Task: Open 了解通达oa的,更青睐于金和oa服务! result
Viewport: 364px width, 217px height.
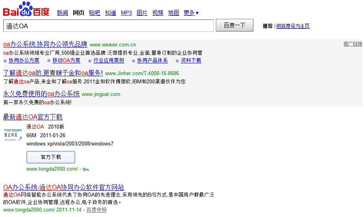Action: 53,73
